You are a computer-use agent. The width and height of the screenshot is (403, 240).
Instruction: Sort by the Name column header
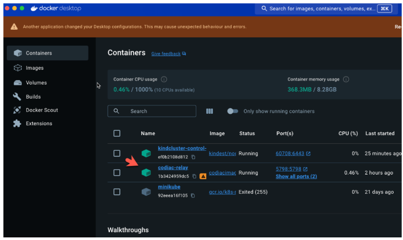[148, 134]
